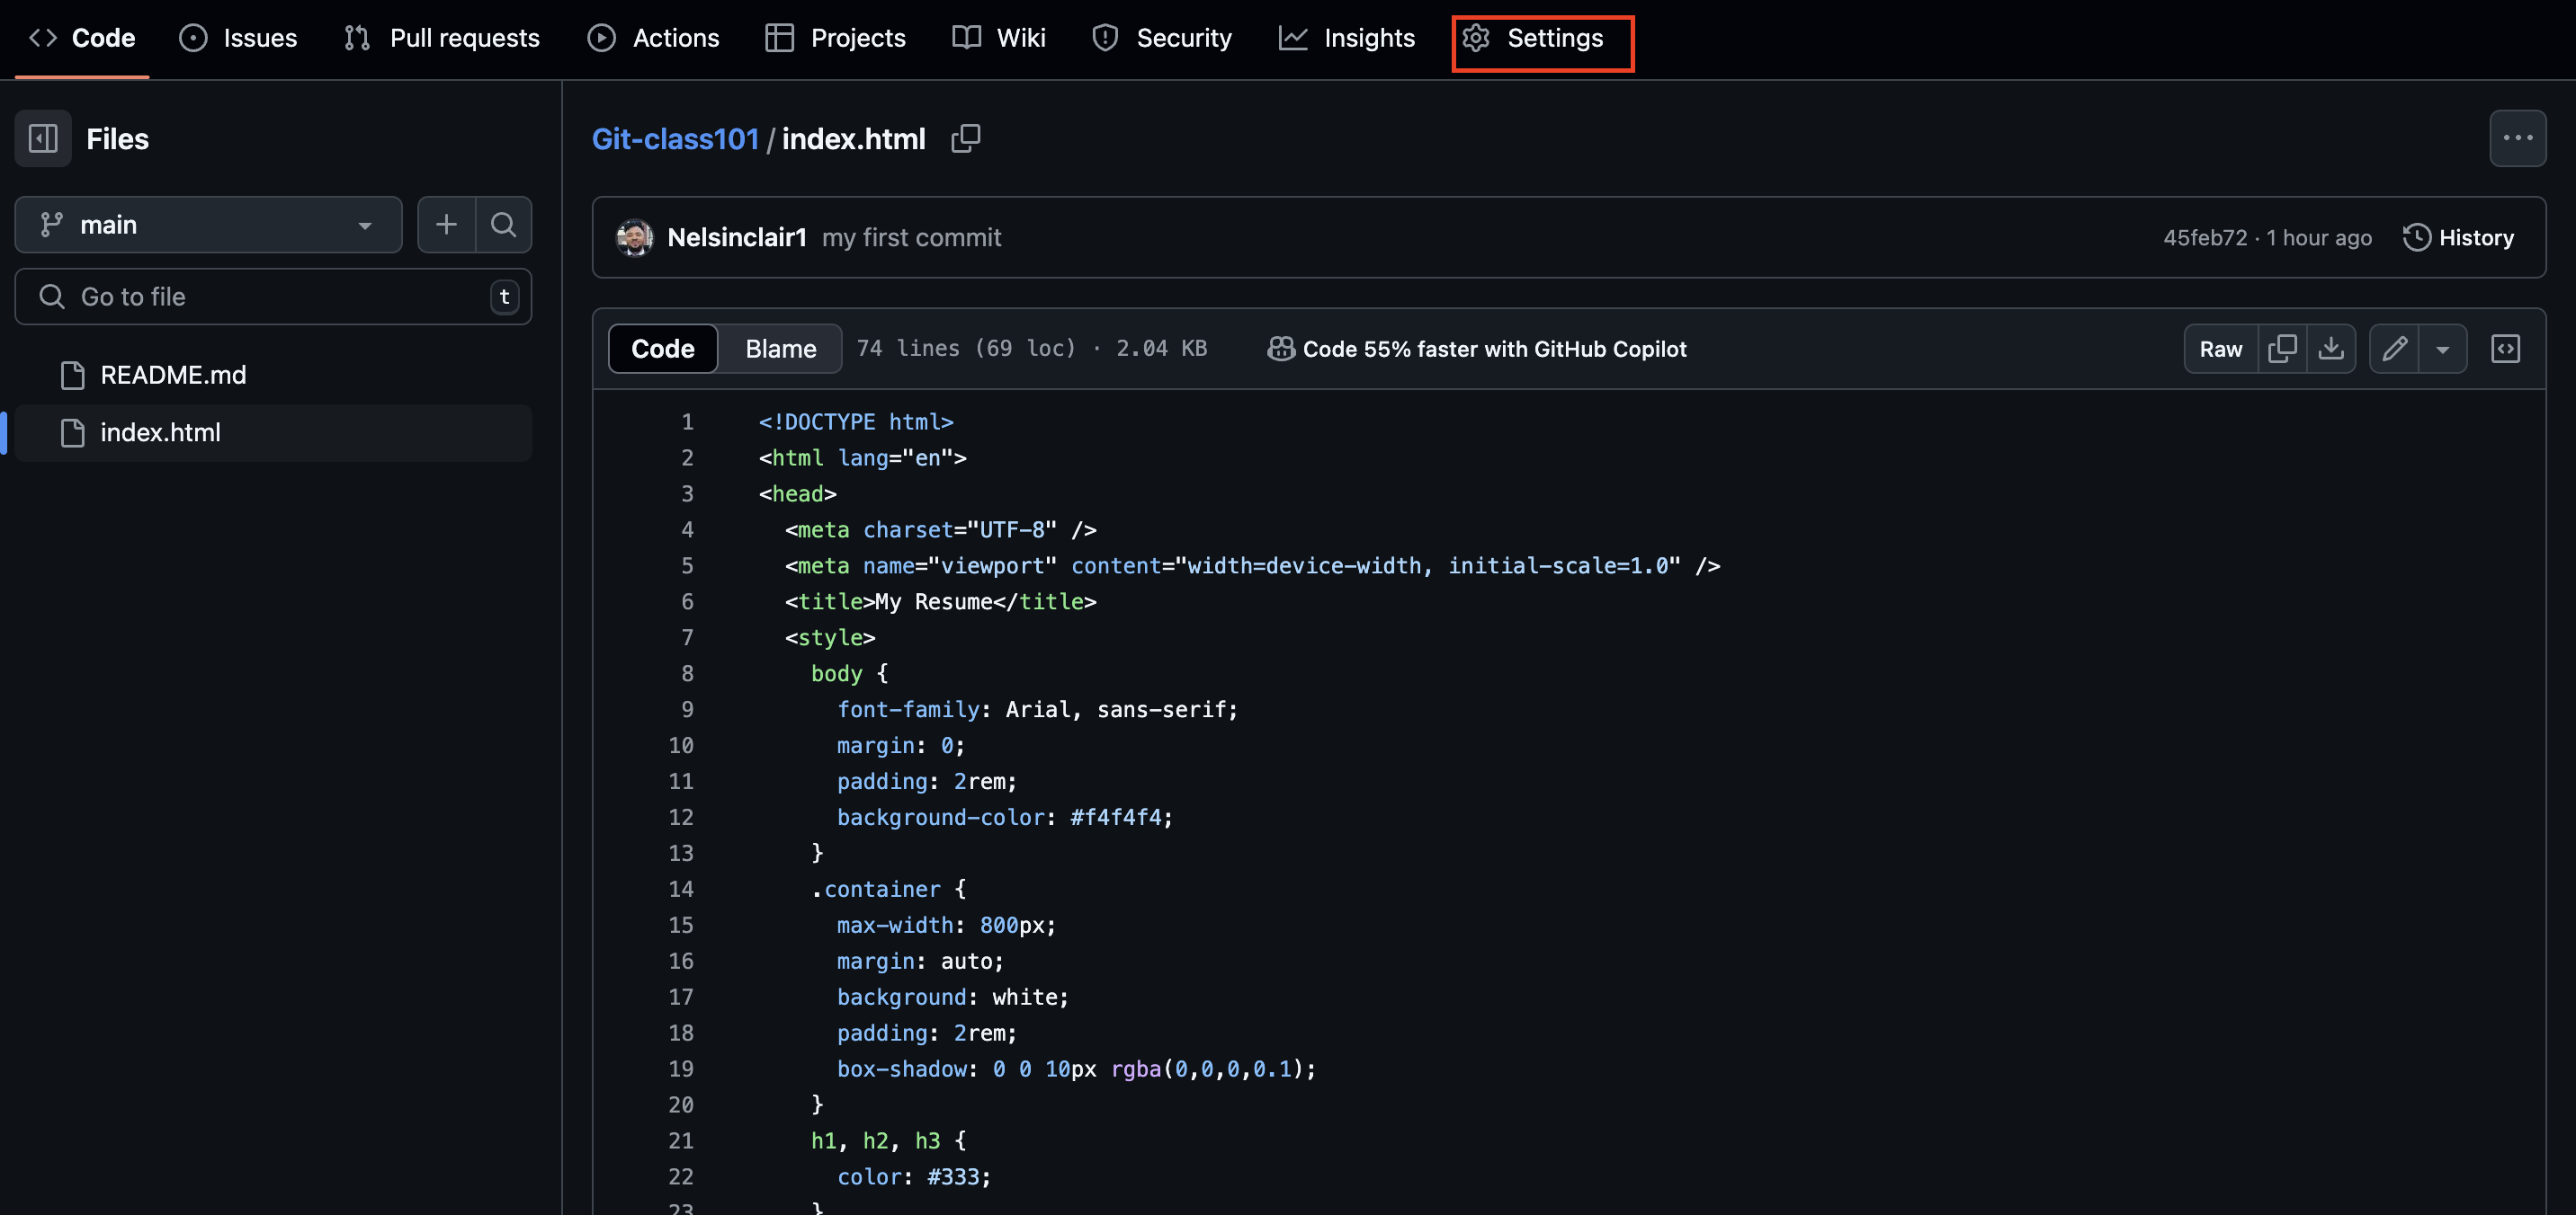The width and height of the screenshot is (2576, 1215).
Task: Open commit 45feb72
Action: click(2205, 238)
